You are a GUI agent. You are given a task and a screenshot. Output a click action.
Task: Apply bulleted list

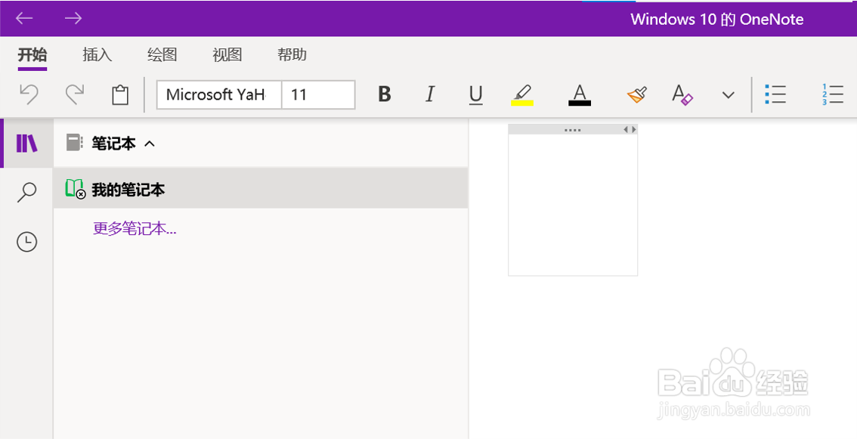tap(775, 94)
